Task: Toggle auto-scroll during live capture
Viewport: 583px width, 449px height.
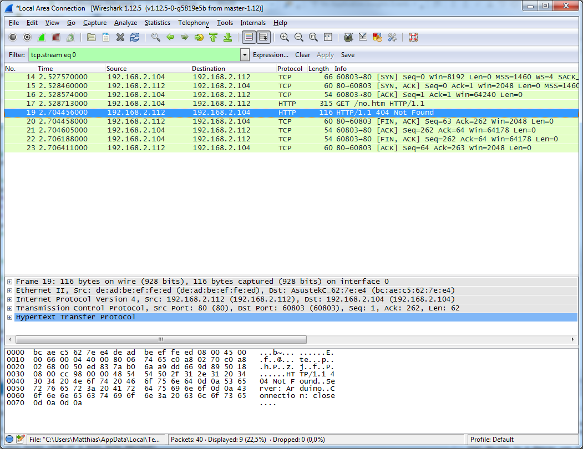Action: (x=263, y=37)
